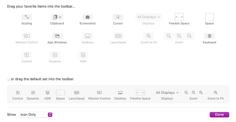This screenshot has width=236, height=122.
Task: Select the empty Space box in the palette
Action: coord(209,17)
